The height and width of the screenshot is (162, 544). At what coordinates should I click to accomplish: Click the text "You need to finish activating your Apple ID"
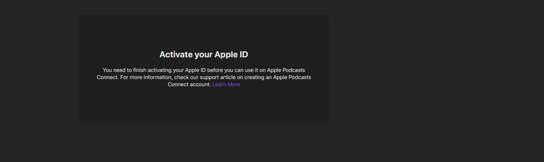click(x=154, y=70)
